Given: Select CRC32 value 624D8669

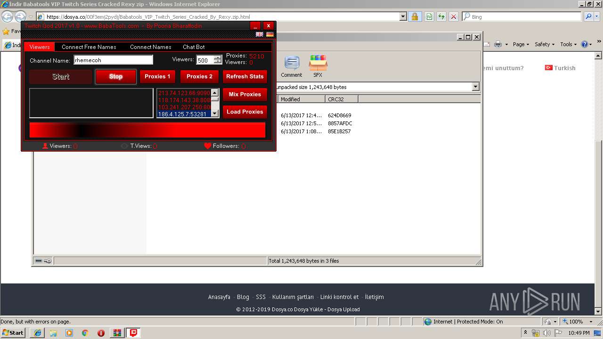Looking at the screenshot, I should (x=340, y=115).
